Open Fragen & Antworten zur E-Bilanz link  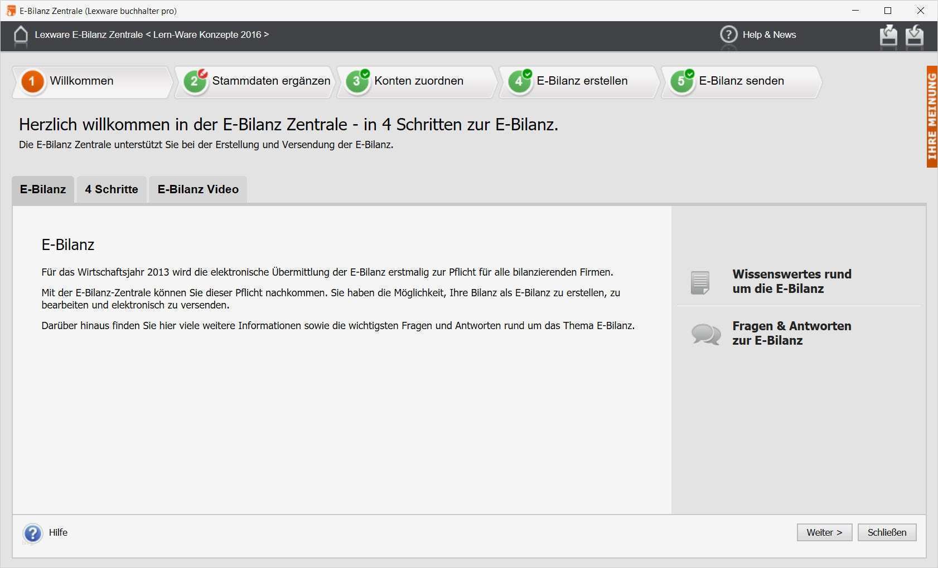pyautogui.click(x=792, y=333)
